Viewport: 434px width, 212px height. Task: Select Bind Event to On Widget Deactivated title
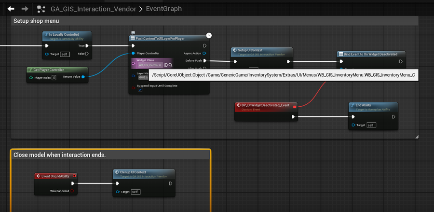(371, 54)
